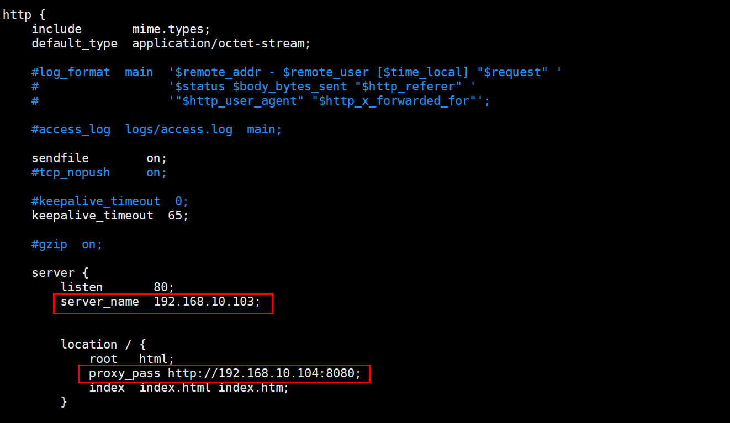The width and height of the screenshot is (730, 423).
Task: Click the '$status $body_bytes_sent' comment line
Action: 253,87
